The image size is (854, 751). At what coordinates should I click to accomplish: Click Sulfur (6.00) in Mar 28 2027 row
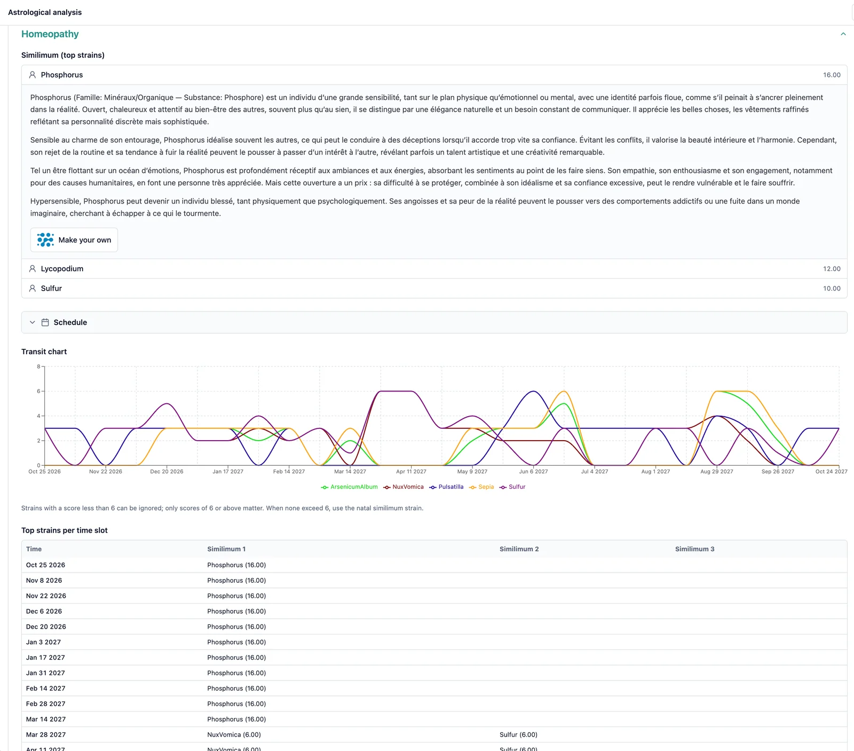(x=518, y=735)
